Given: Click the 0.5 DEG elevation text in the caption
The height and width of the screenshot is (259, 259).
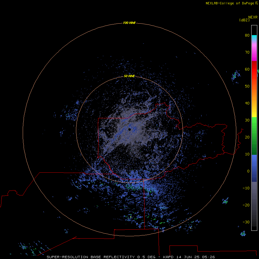Looking at the screenshot, I should [146, 257].
